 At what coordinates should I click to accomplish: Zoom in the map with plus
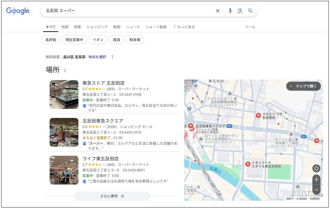316,179
